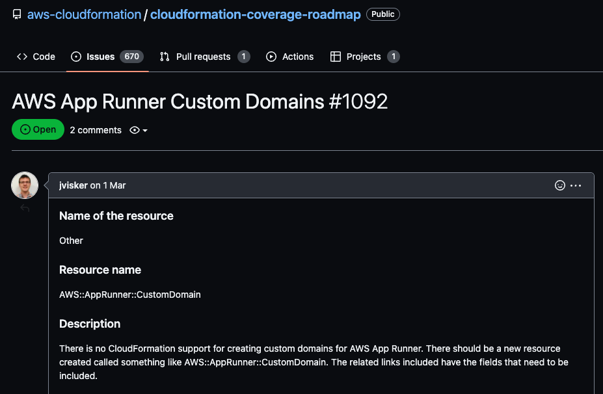Screen dimensions: 603x394
Task: Click the Issues count 670 counter badge
Action: 131,57
